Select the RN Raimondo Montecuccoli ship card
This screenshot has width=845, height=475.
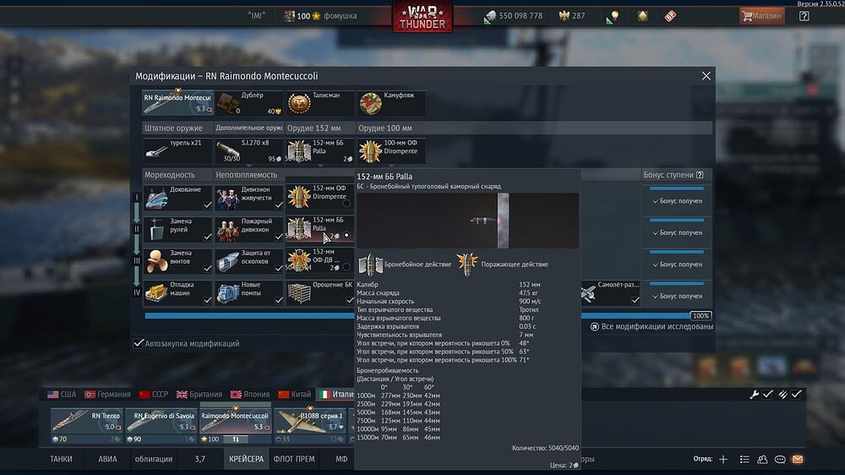click(177, 103)
